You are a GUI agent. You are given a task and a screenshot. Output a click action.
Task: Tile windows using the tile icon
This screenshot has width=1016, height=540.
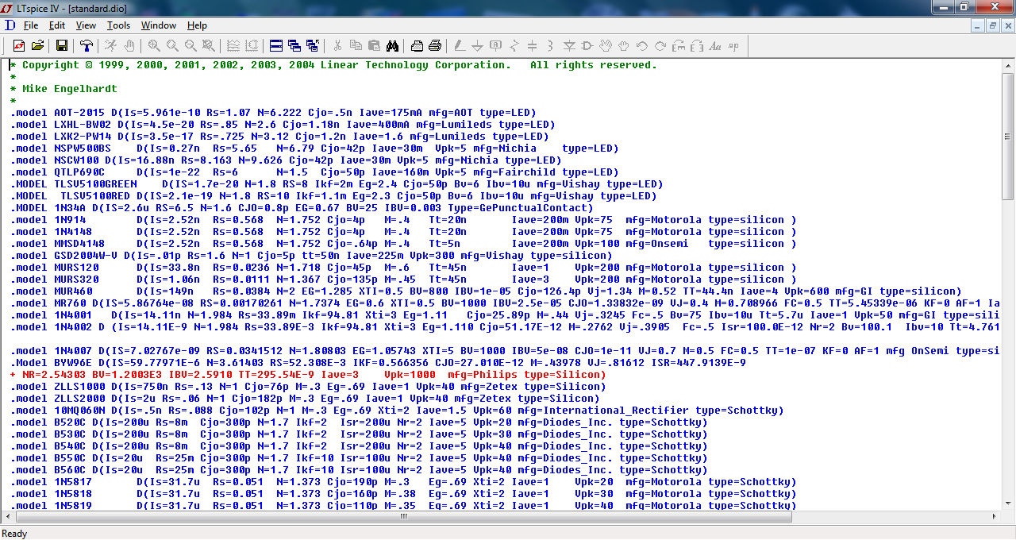[x=275, y=46]
